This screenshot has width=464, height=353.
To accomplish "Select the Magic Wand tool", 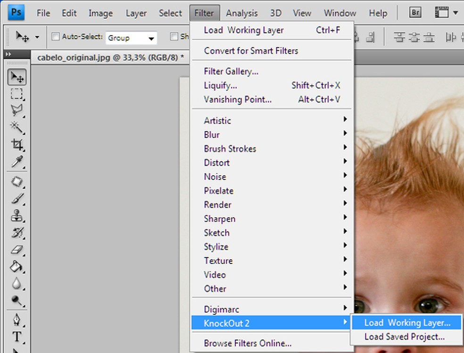I will [x=17, y=127].
